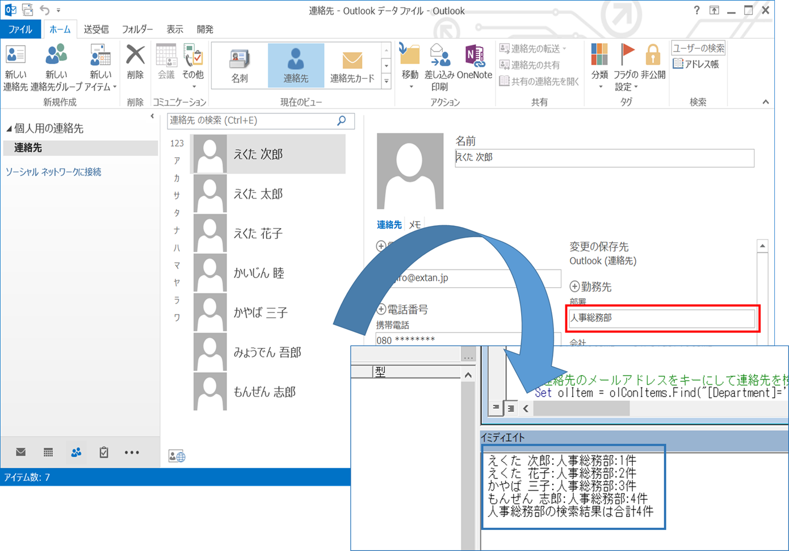Image resolution: width=789 pixels, height=551 pixels.
Task: Switch to Calendar navigation icon
Action: tap(48, 452)
